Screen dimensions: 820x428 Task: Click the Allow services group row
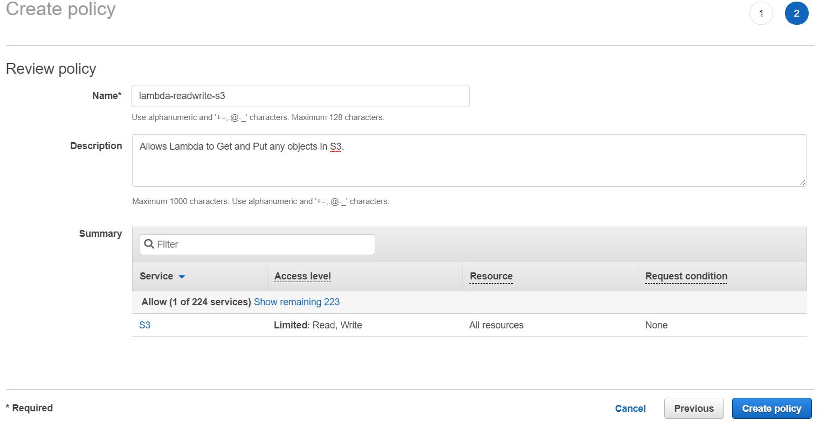click(x=196, y=302)
